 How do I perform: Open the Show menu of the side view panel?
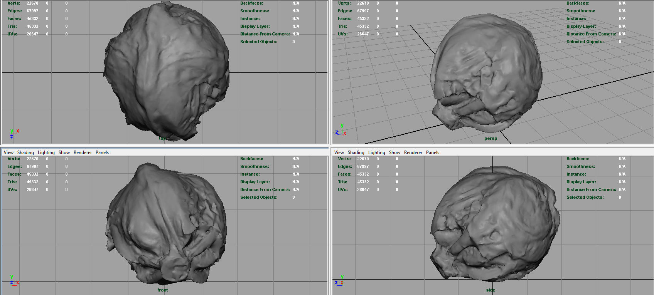pyautogui.click(x=394, y=153)
